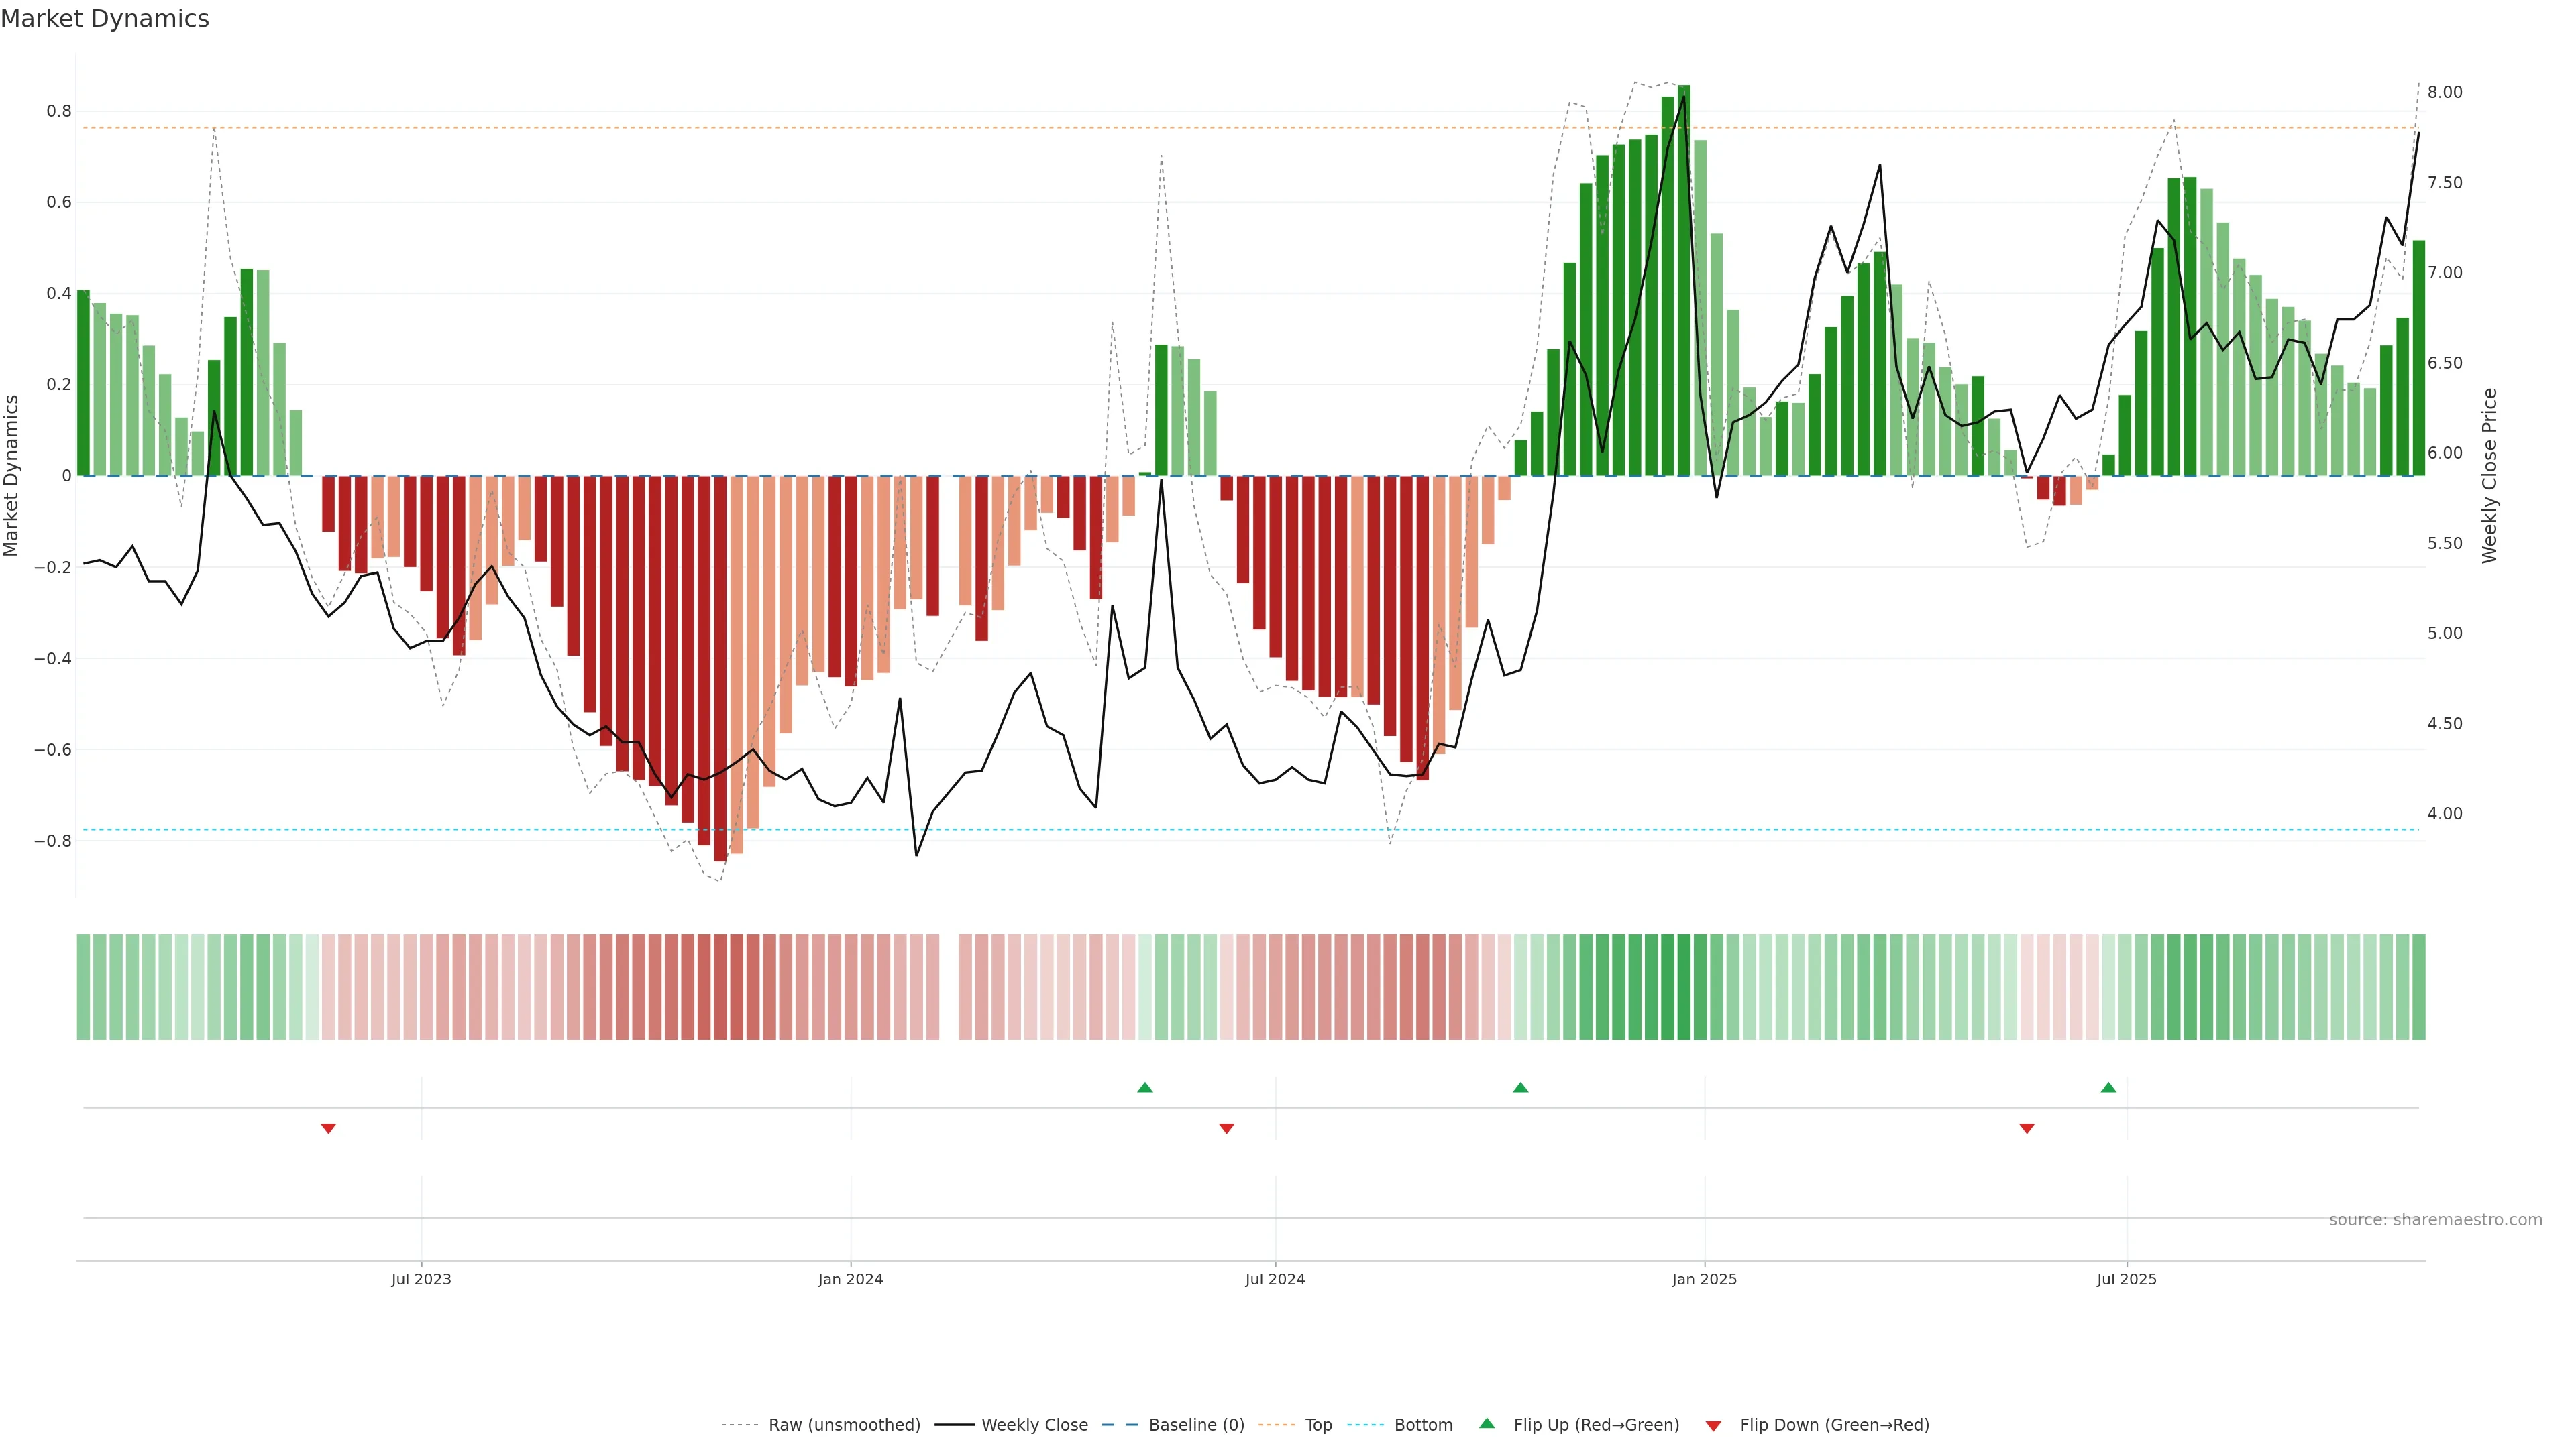Hide the Top threshold legend entry

click(1318, 1425)
